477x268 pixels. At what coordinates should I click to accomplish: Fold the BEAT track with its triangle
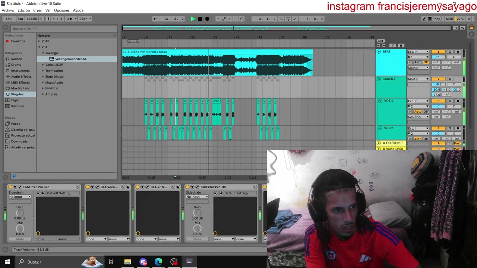click(379, 52)
